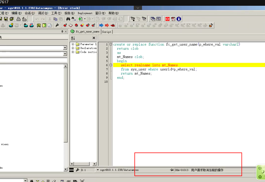Open Preferences using the wrench toolbar icon
Image resolution: width=265 pixels, height=182 pixels.
click(x=57, y=25)
